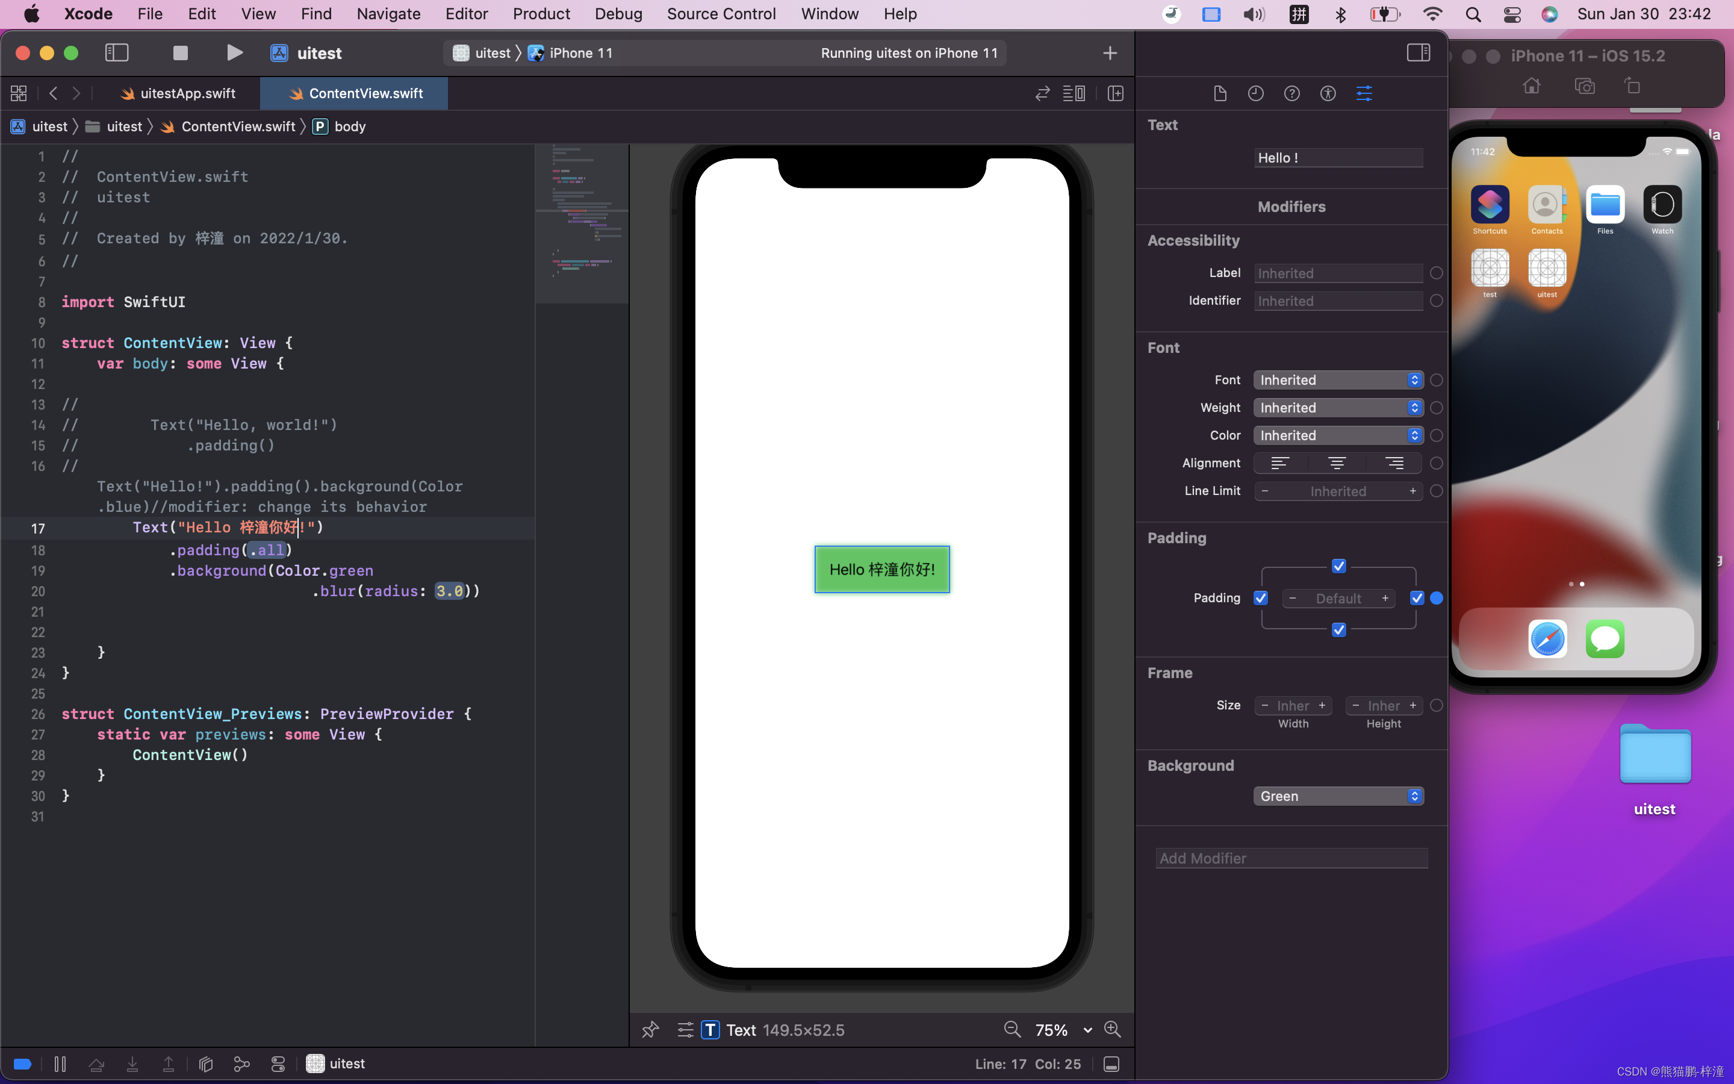This screenshot has width=1734, height=1084.
Task: Uncheck the left Padding checkbox
Action: tap(1261, 598)
